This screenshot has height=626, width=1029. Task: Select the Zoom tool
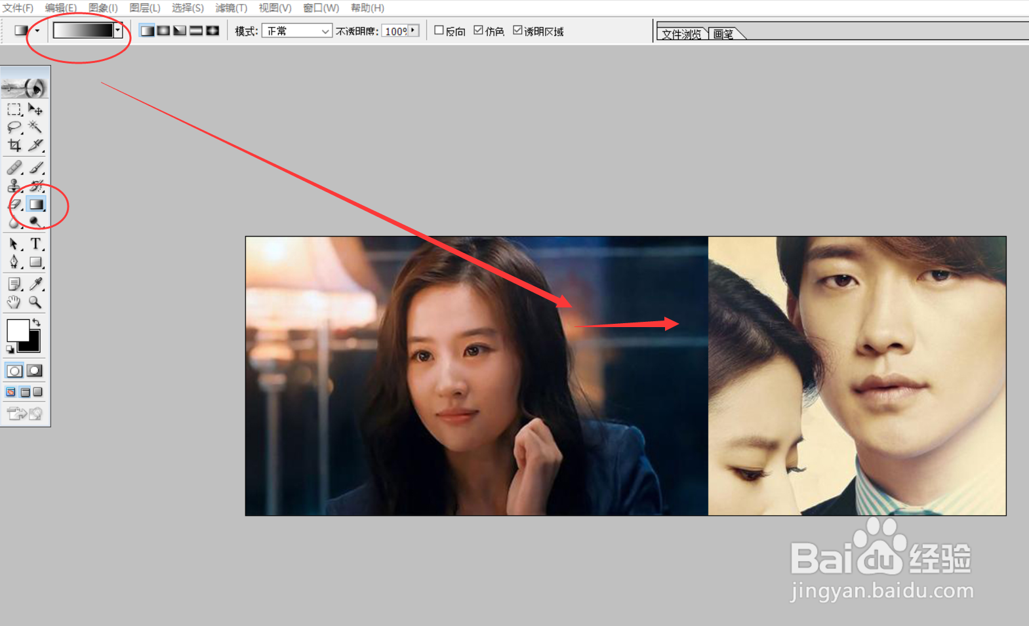35,302
